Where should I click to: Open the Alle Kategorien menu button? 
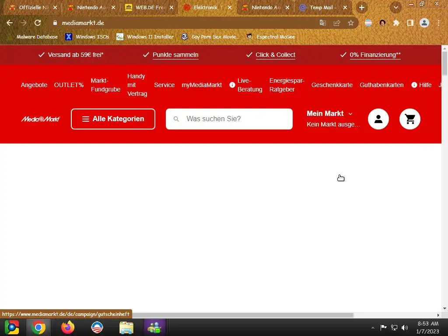(x=113, y=119)
